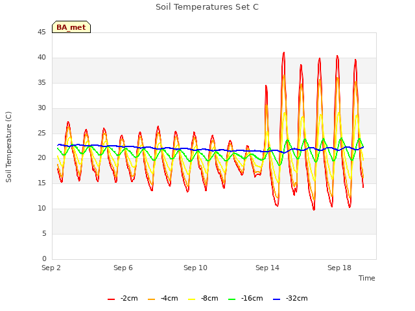Click the Sep 10 x-axis tick label

click(x=195, y=268)
